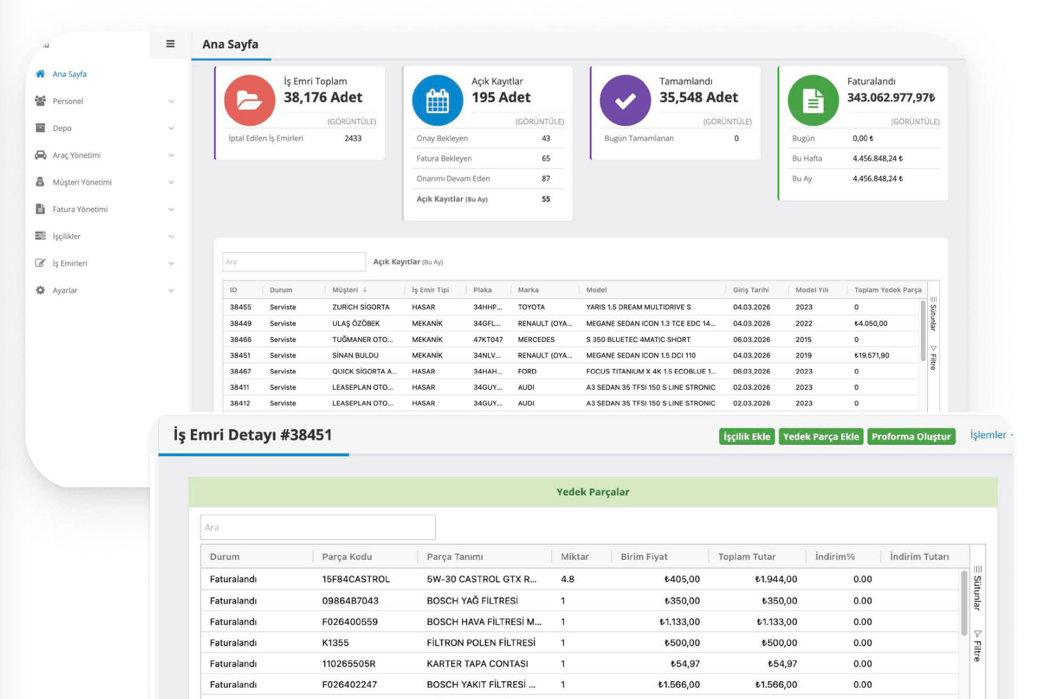Open the İşlemler dropdown

(990, 435)
